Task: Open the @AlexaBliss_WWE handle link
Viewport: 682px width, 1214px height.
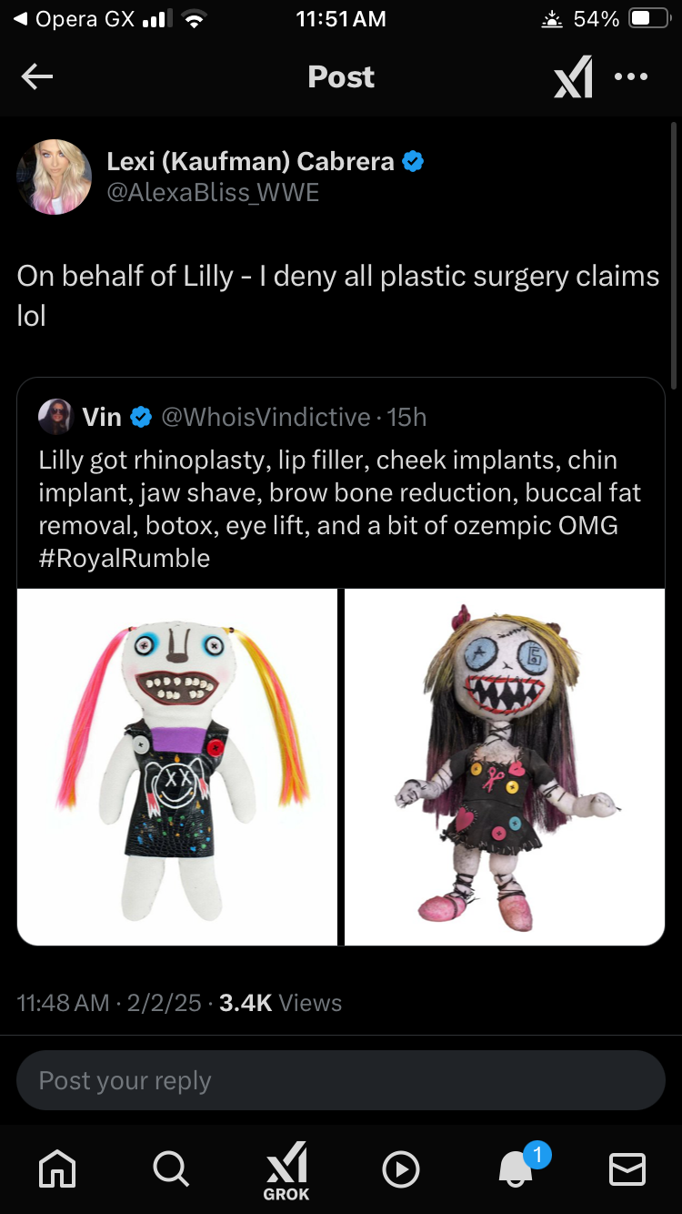Action: 214,193
